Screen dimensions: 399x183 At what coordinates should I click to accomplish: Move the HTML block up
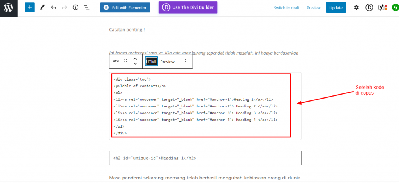coord(135,59)
